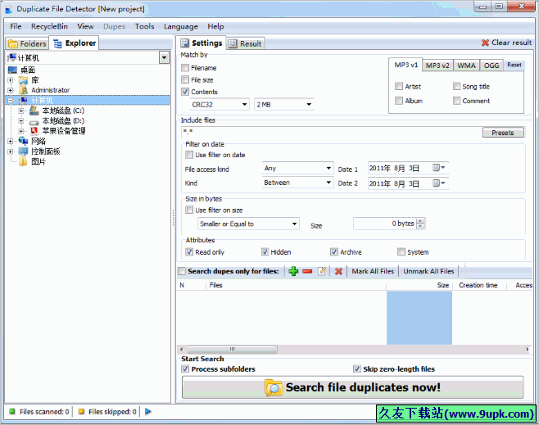This screenshot has width=539, height=425.
Task: Toggle Process subfolders checkbox
Action: click(185, 369)
